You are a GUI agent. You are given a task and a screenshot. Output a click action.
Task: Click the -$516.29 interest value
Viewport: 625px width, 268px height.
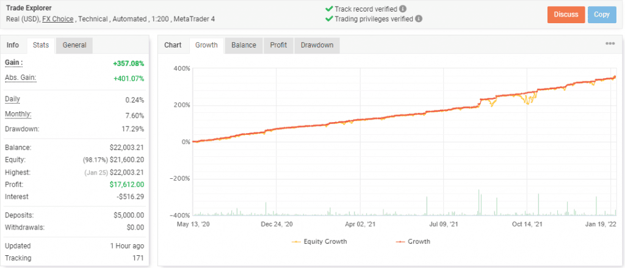[x=129, y=197]
